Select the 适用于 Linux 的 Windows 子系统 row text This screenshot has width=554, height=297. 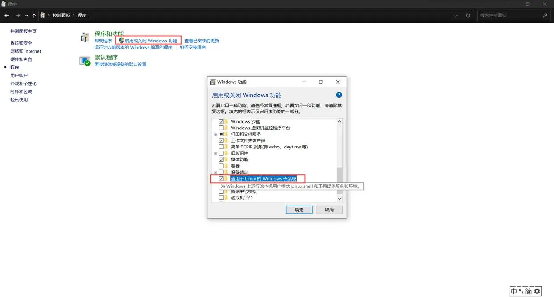click(263, 178)
